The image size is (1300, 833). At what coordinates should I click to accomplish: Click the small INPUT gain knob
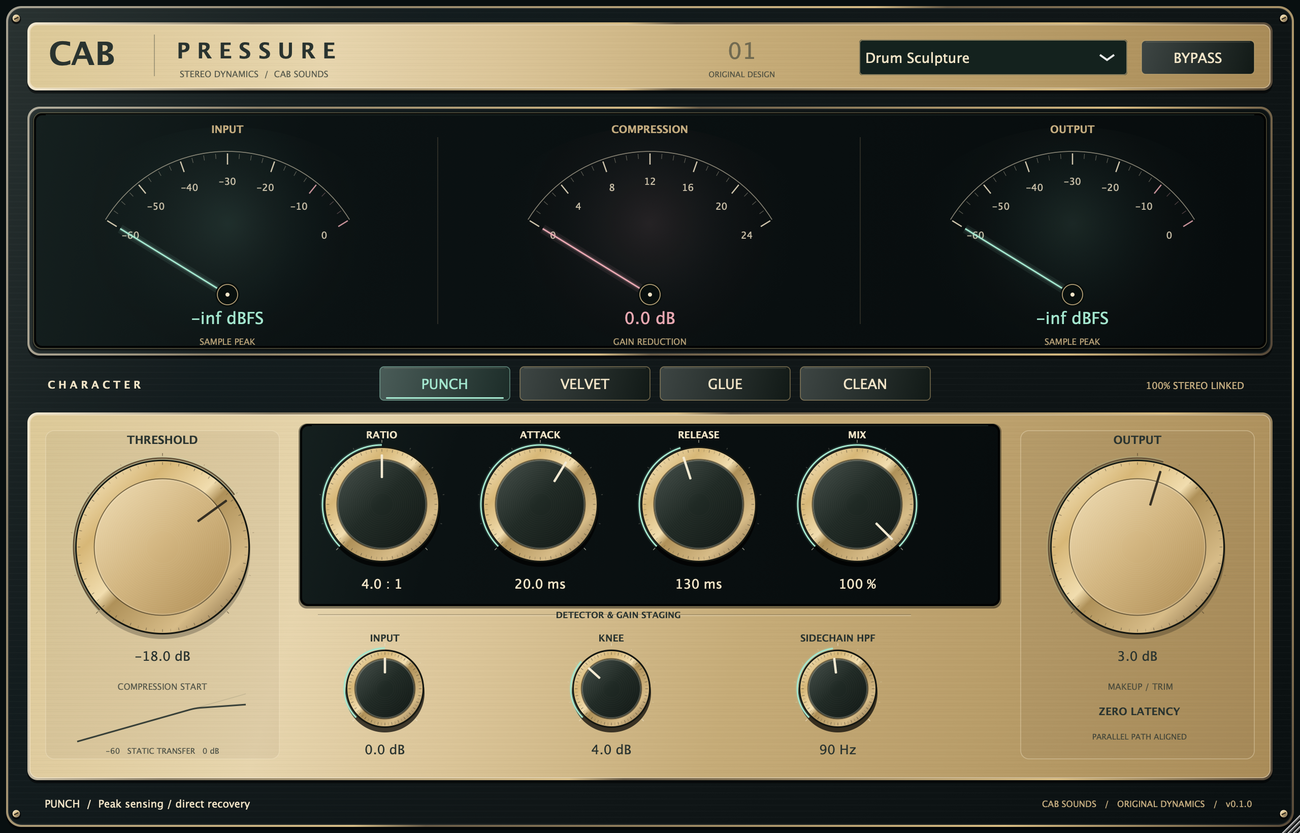[384, 689]
